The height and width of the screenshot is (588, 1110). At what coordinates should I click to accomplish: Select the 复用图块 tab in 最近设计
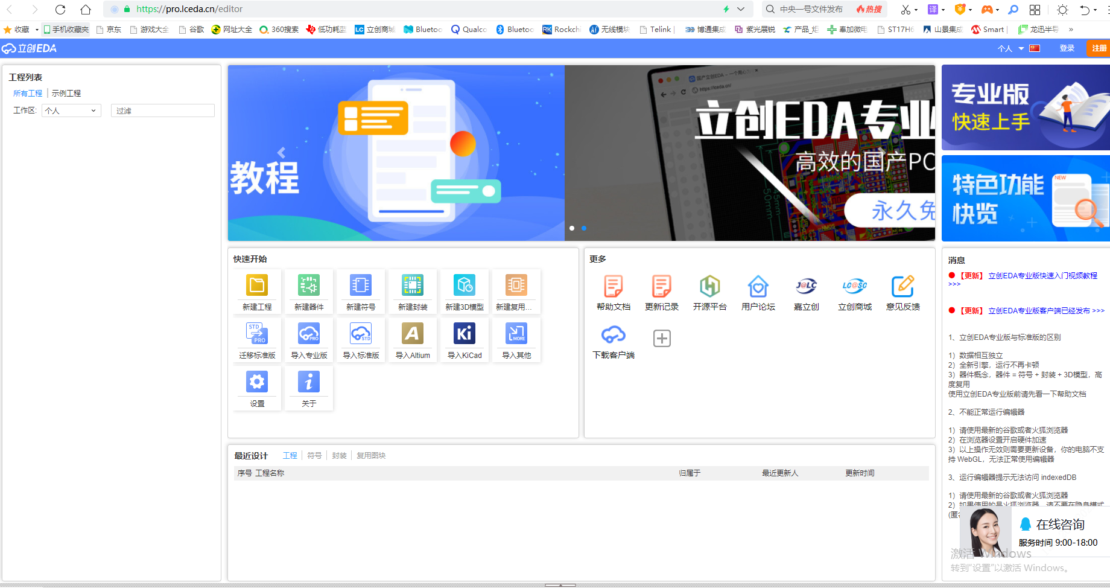coord(371,456)
